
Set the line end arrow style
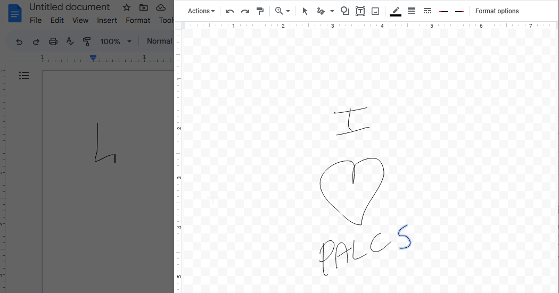click(x=459, y=11)
